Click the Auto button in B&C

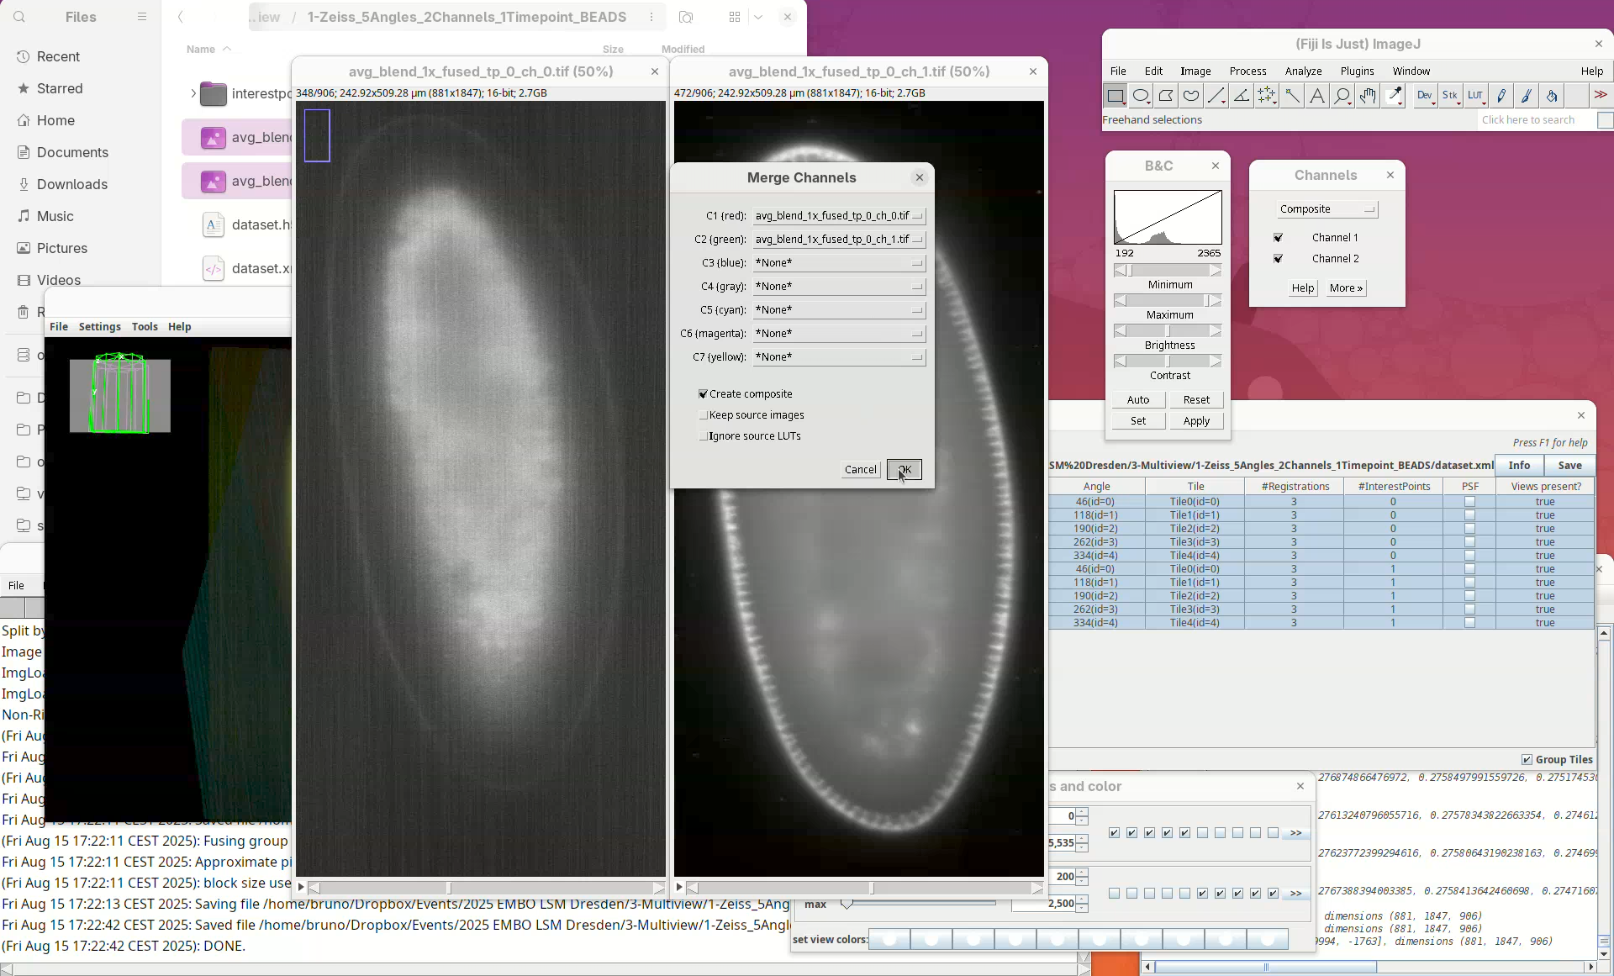coord(1137,399)
